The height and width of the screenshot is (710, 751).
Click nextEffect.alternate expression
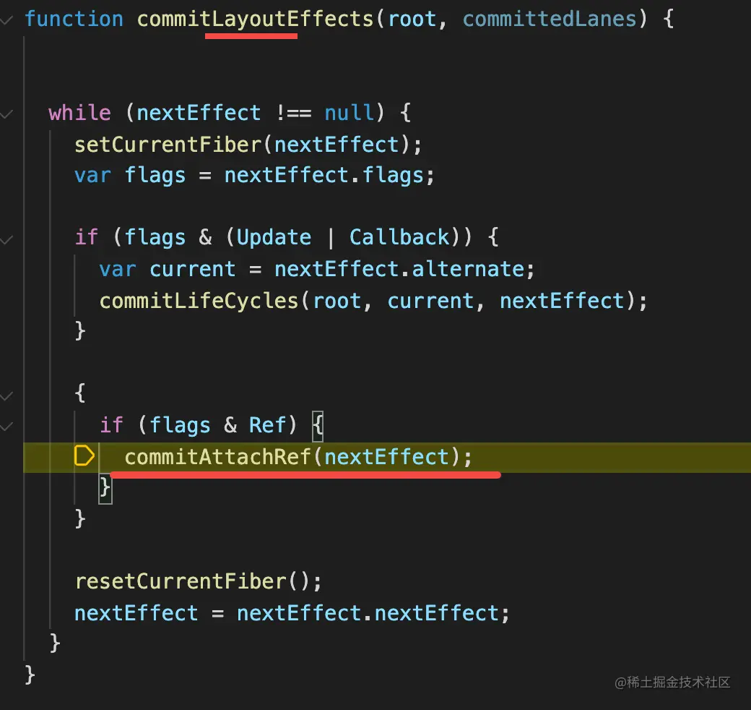click(399, 269)
